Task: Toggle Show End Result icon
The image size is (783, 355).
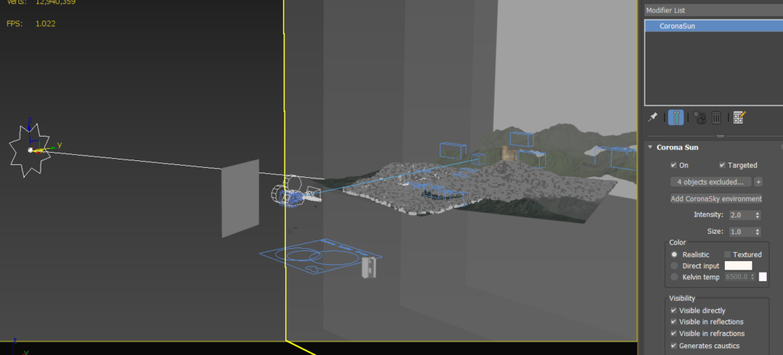Action: (676, 117)
